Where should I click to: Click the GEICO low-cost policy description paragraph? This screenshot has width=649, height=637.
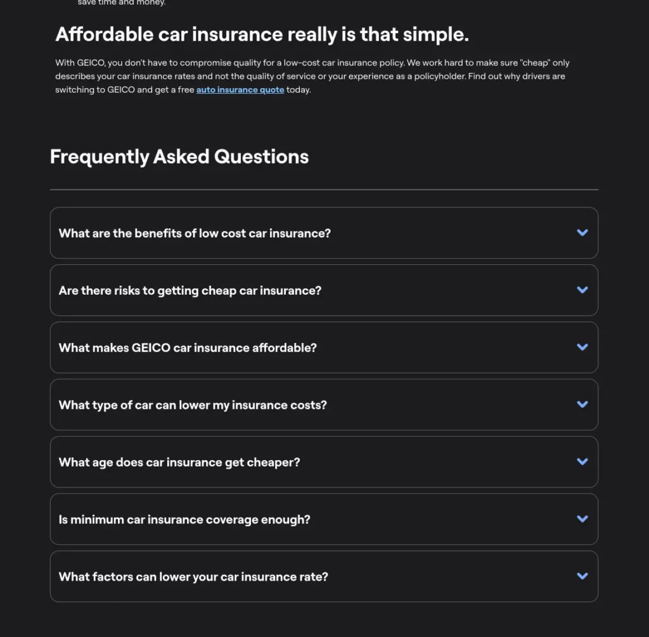pyautogui.click(x=312, y=76)
